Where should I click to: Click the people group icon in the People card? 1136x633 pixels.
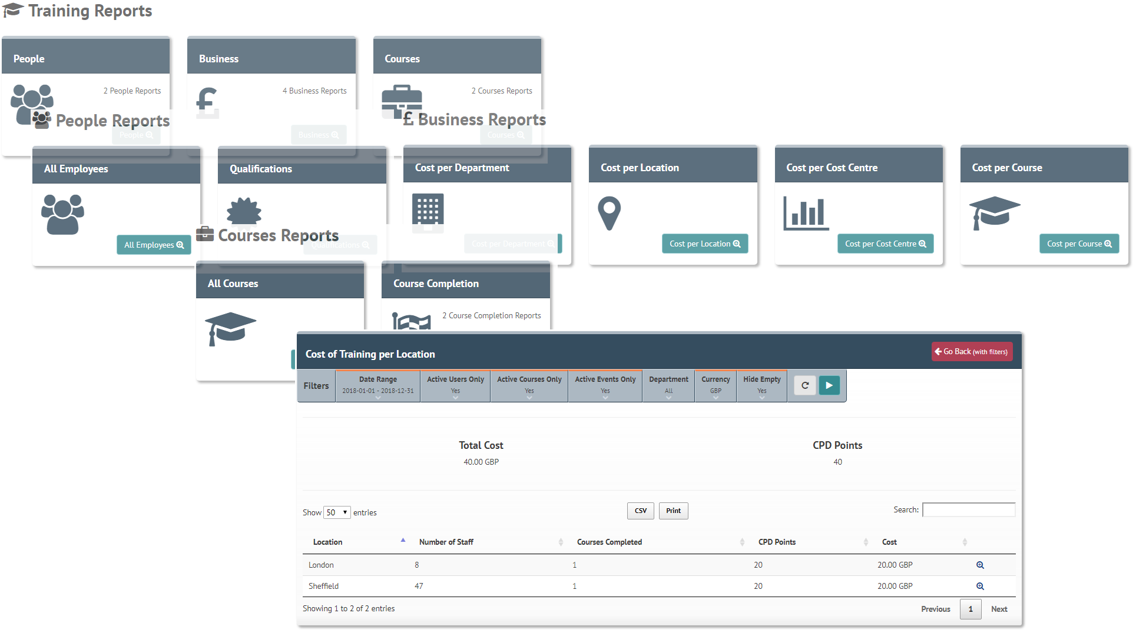click(x=32, y=104)
